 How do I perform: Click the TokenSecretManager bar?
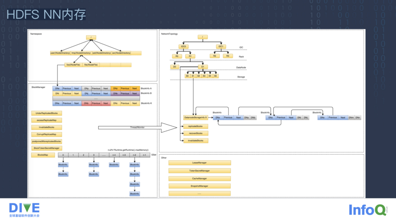click(199, 171)
